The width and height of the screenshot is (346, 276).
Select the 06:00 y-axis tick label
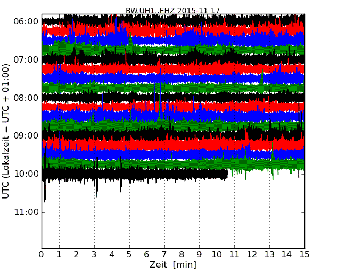[x=26, y=21]
